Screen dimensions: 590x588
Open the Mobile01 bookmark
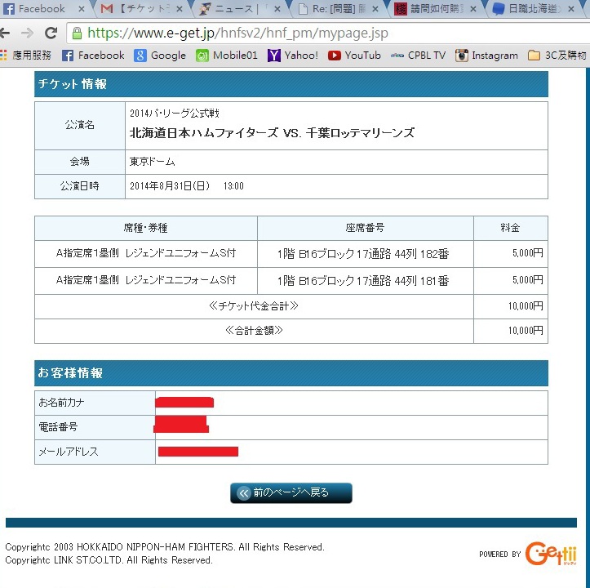[227, 56]
